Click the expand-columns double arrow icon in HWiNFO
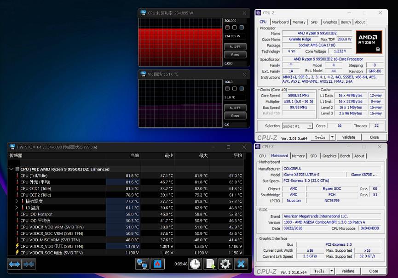398x278 pixels. click(x=14, y=264)
